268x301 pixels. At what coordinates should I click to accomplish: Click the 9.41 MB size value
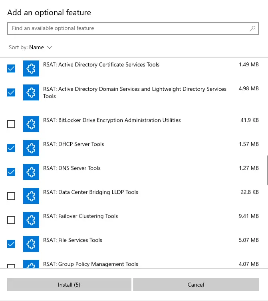coord(248,216)
